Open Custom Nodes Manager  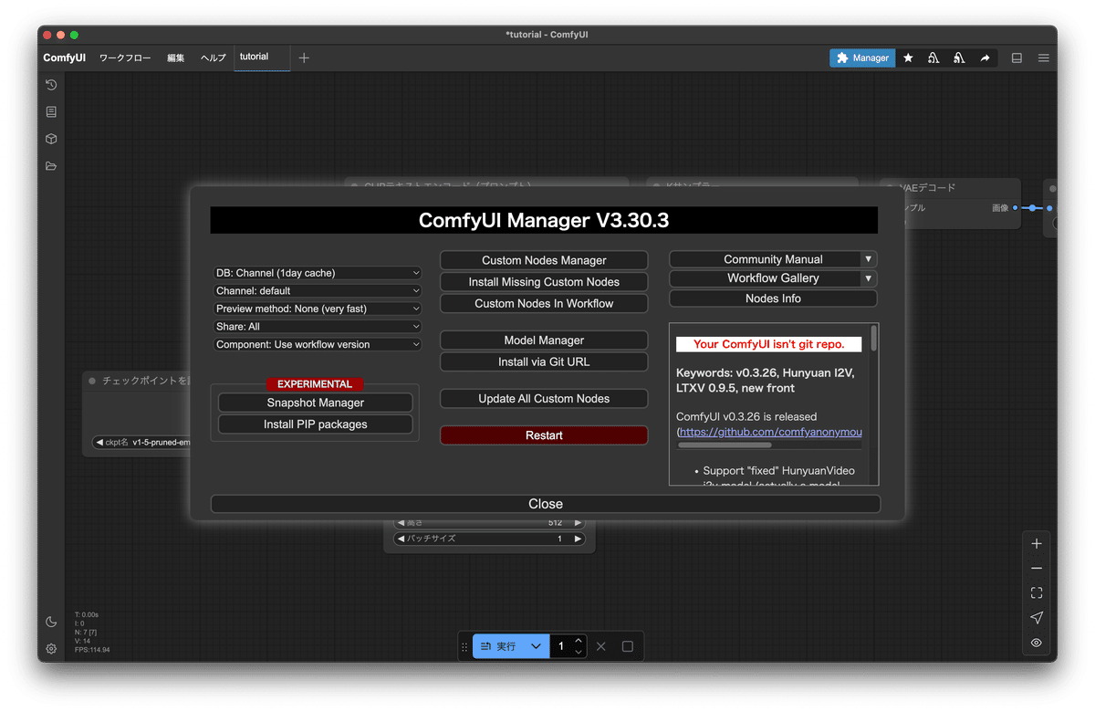pyautogui.click(x=544, y=260)
